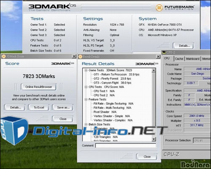Switch to the Cache tab in CPU-Z
Image resolution: width=211 pixels, height=169 pixels.
(x=179, y=59)
